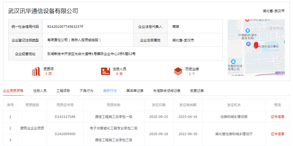Image resolution: width=293 pixels, height=146 pixels.
Task: Open the 不良行为 tab
Action: [87, 91]
